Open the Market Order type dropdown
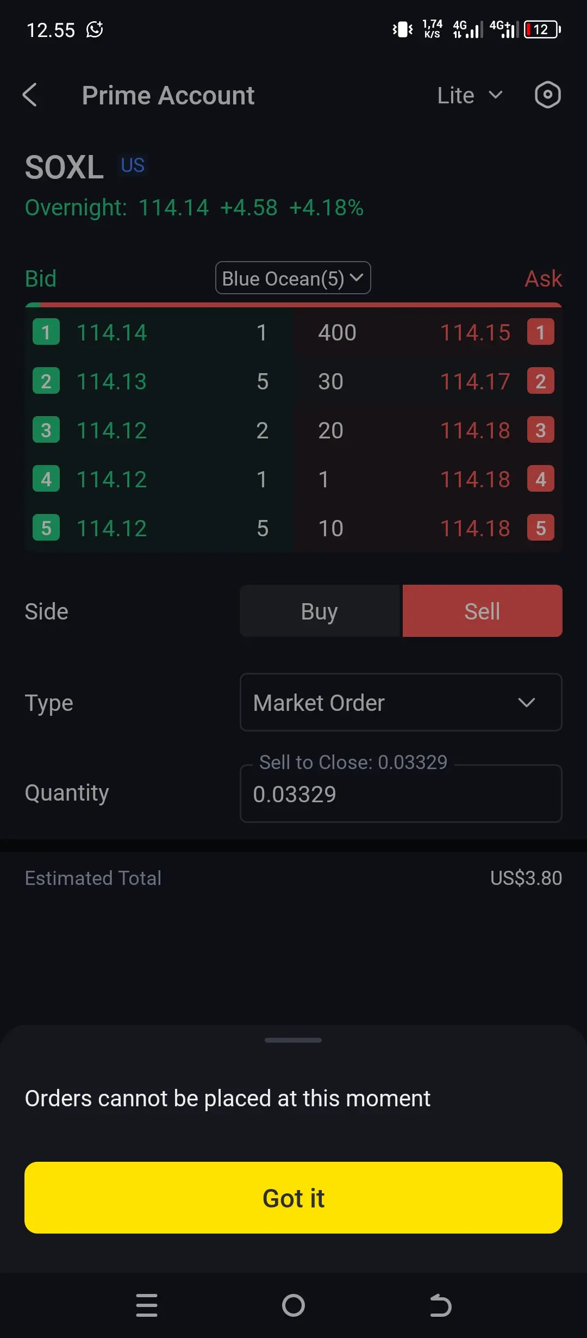Screen dimensions: 587x1338 tap(401, 703)
